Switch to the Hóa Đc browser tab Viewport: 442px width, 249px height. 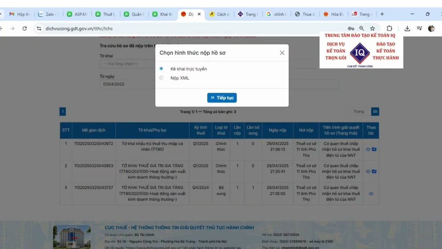334,14
